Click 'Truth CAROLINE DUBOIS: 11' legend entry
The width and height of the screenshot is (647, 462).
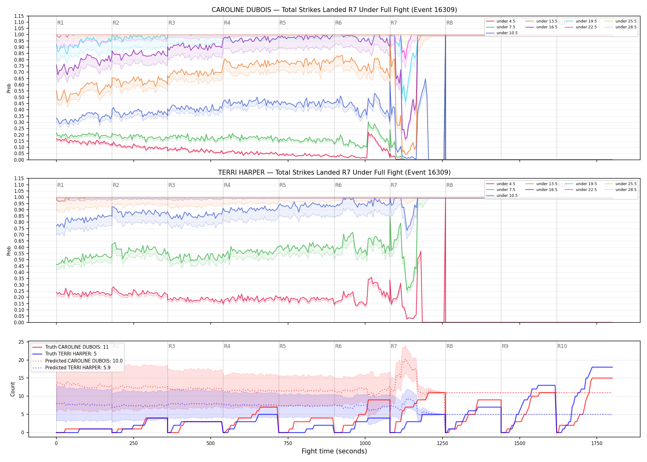pos(71,347)
